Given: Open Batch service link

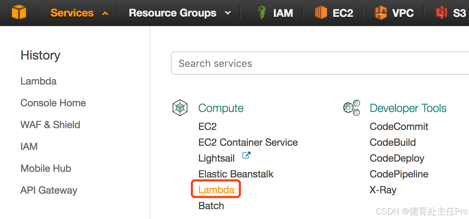Looking at the screenshot, I should click(x=211, y=206).
